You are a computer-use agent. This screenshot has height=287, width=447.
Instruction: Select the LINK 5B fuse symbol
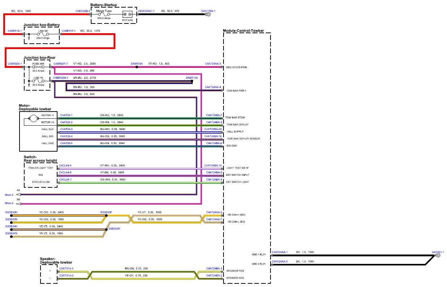pos(43,34)
